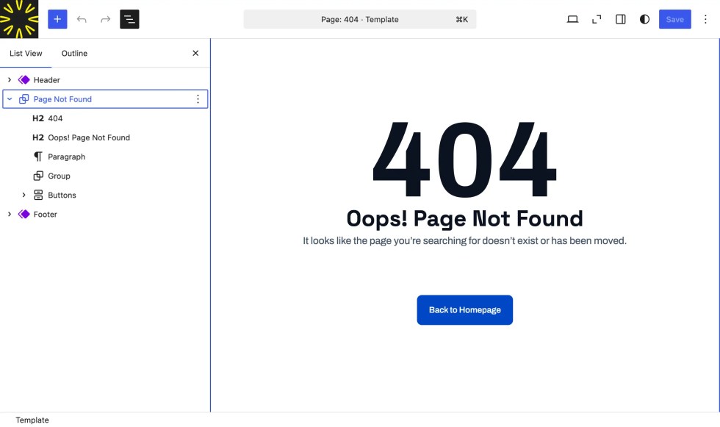Click the Page Not Found group icon
This screenshot has width=720, height=427.
click(x=24, y=99)
